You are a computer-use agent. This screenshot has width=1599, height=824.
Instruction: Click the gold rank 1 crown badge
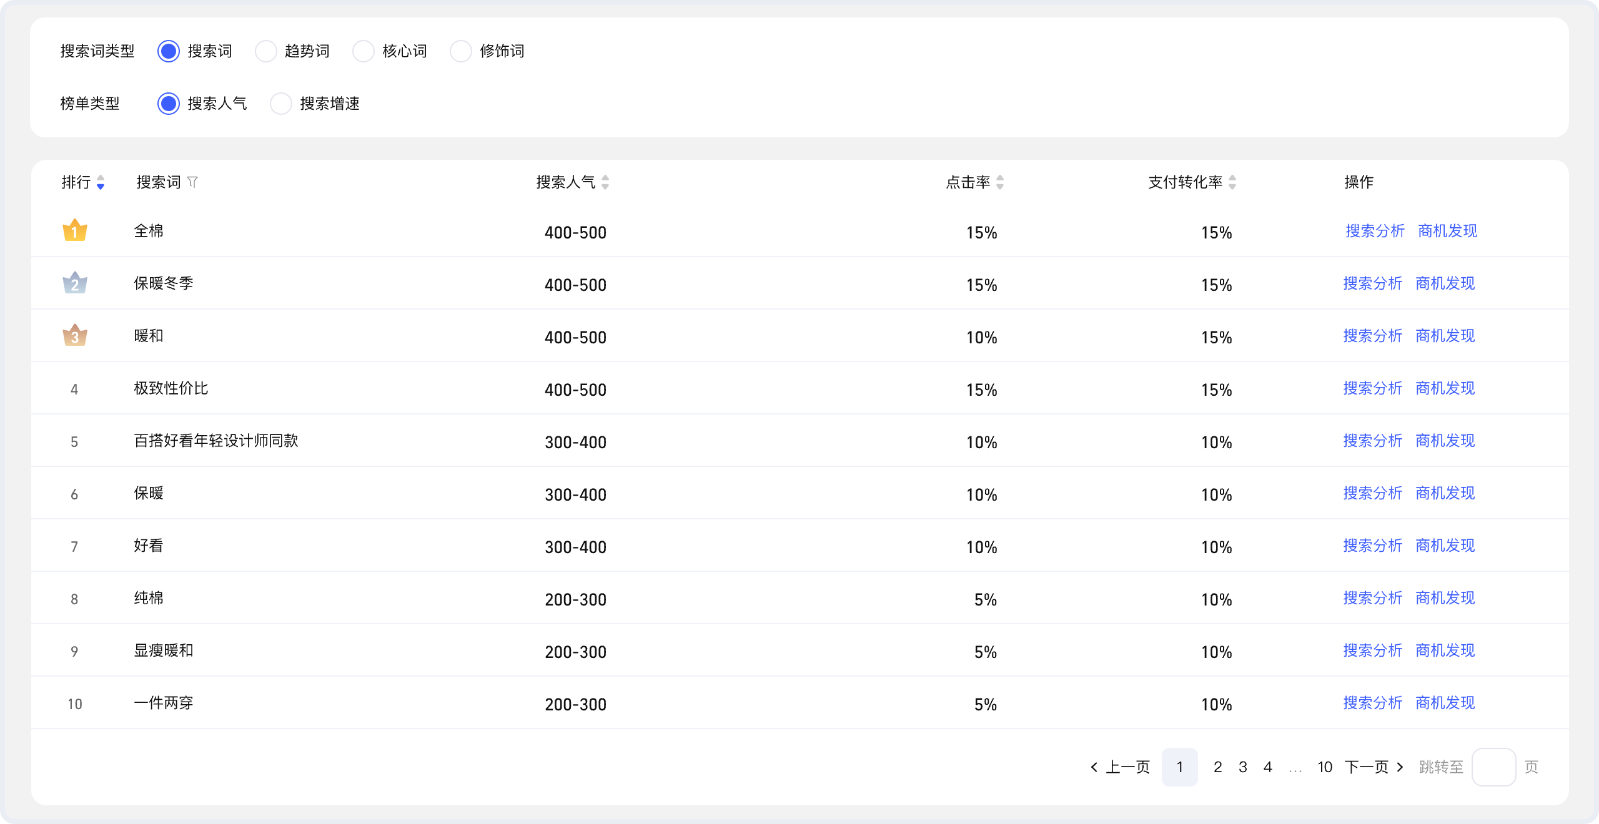tap(75, 230)
